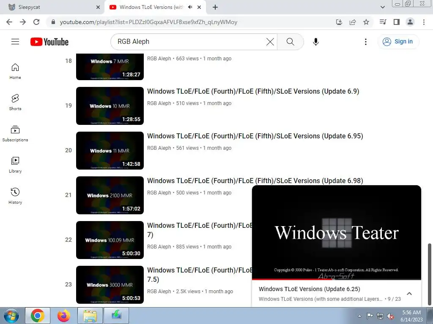Share this page from address bar

(x=353, y=22)
